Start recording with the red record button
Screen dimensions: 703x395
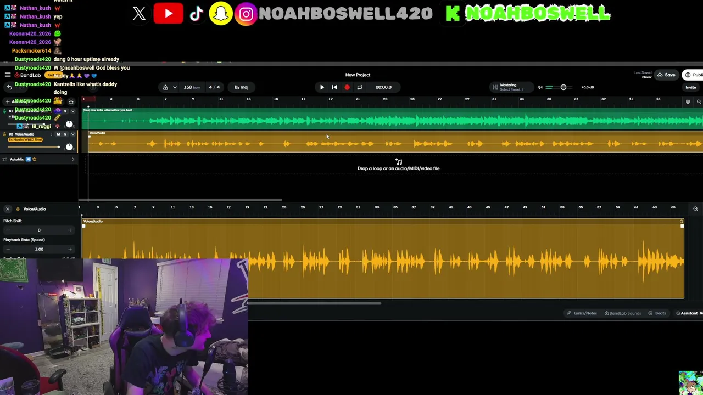(347, 87)
